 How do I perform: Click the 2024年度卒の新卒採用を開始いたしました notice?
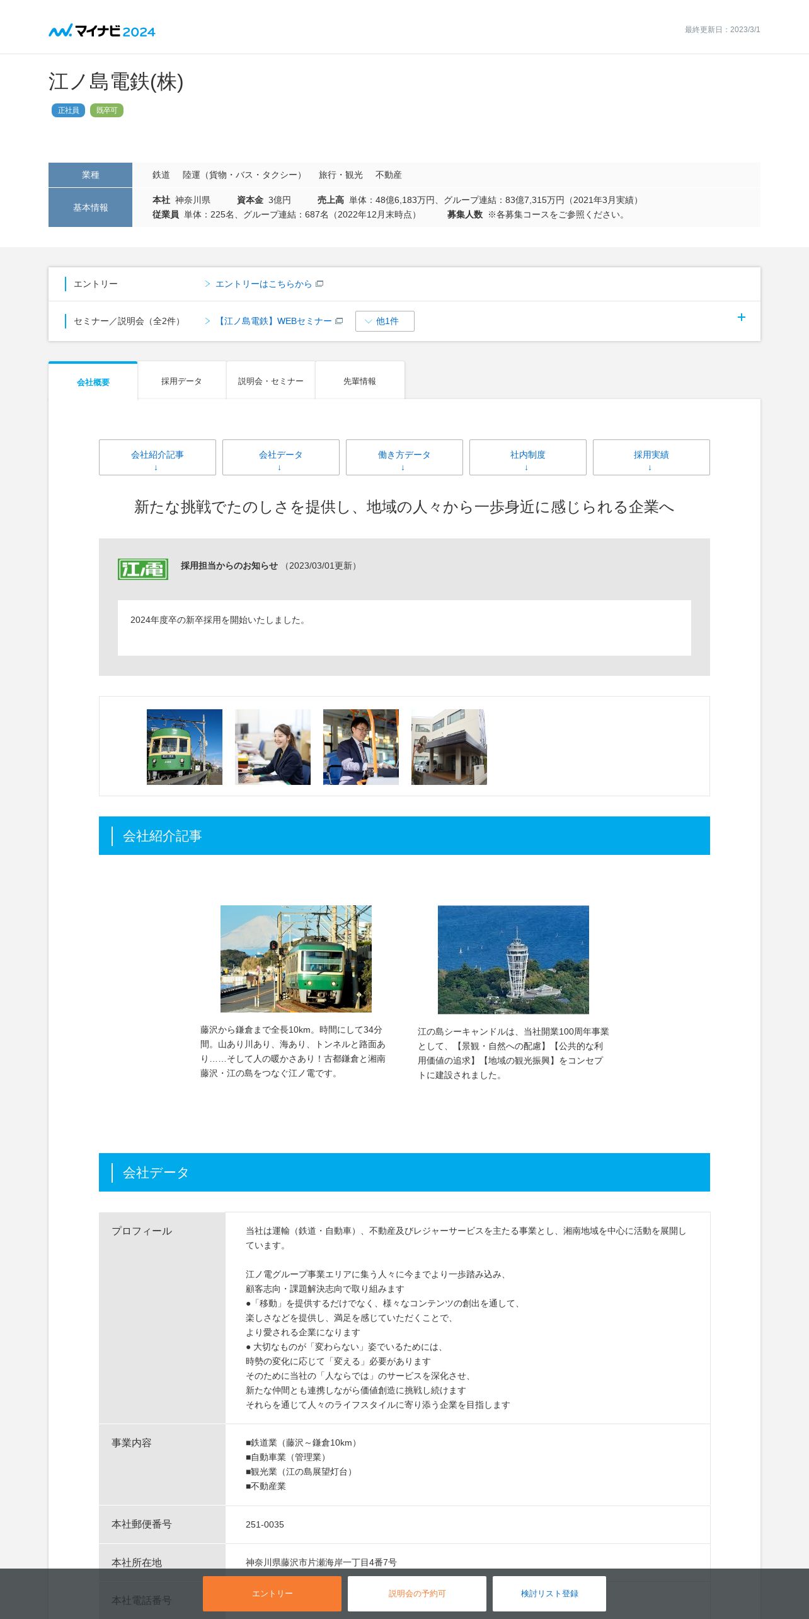point(219,620)
